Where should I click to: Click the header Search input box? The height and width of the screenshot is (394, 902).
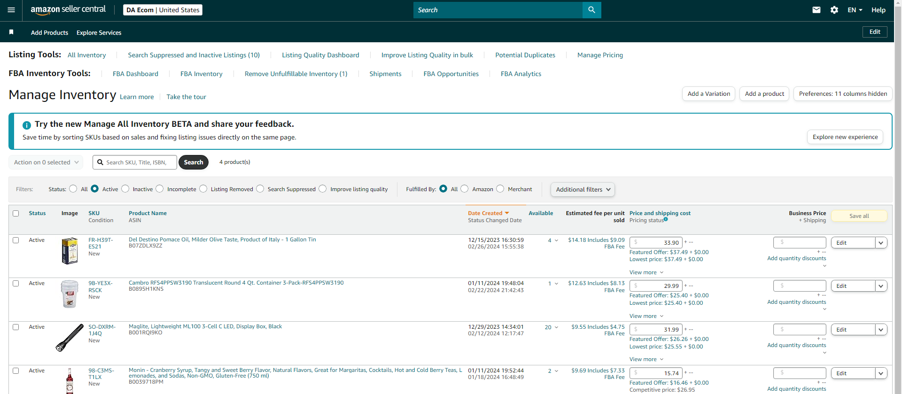[x=498, y=10]
